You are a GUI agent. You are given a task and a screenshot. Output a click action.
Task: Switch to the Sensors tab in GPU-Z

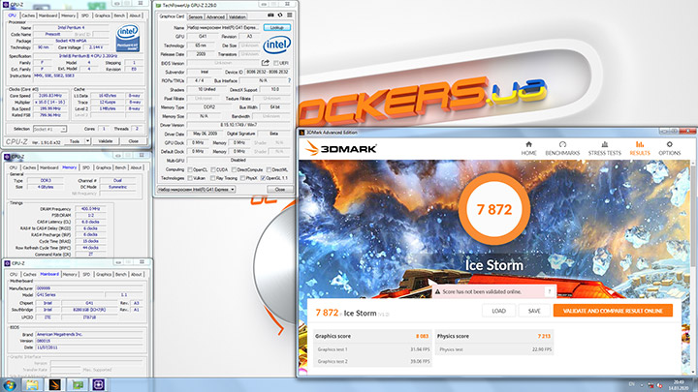coord(195,16)
